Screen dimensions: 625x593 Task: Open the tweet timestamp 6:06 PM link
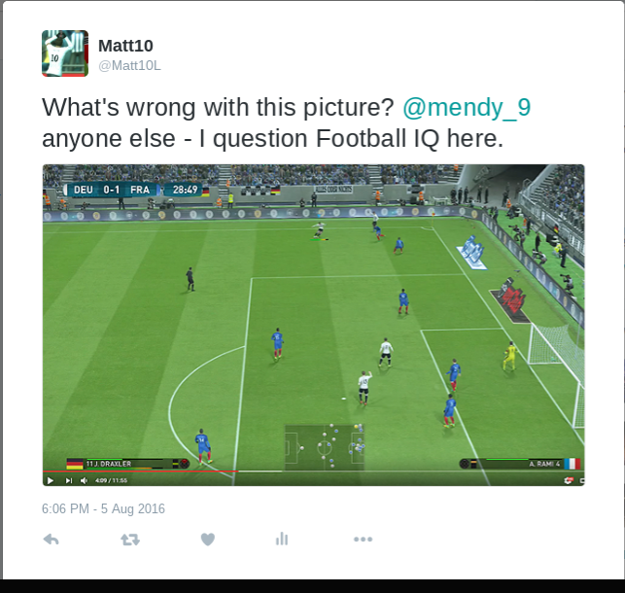click(103, 509)
